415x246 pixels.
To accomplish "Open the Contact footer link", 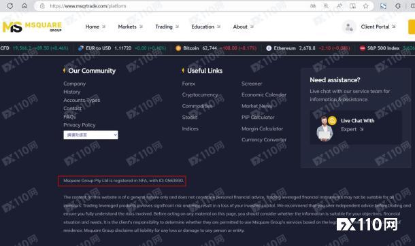I will tap(73, 108).
